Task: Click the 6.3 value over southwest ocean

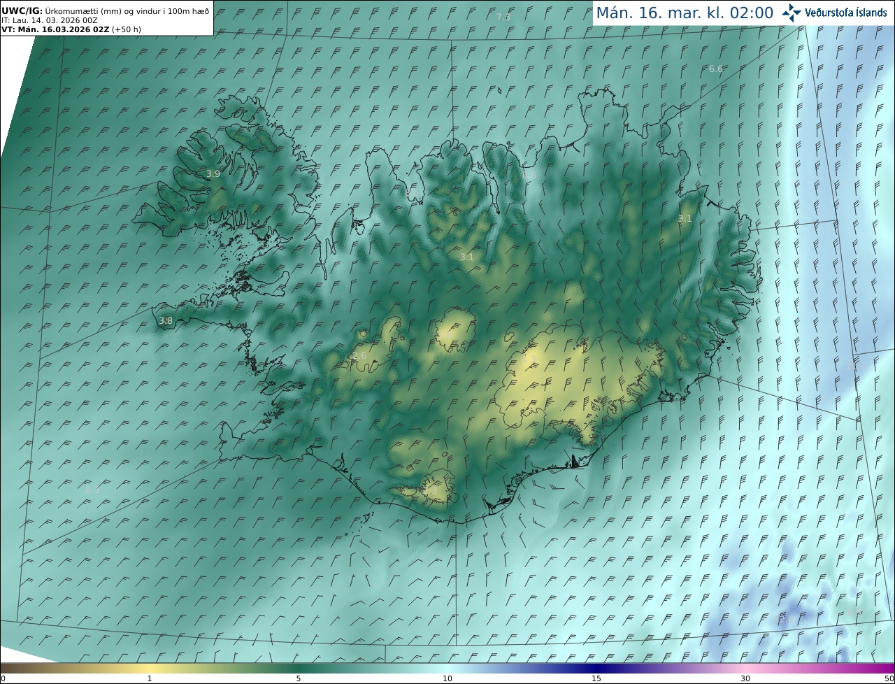Action: 92,490
